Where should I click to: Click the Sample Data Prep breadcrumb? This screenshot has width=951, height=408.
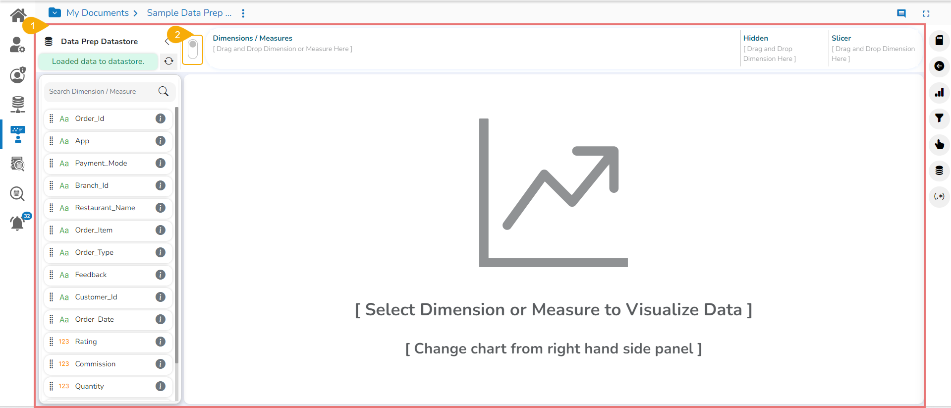point(189,13)
